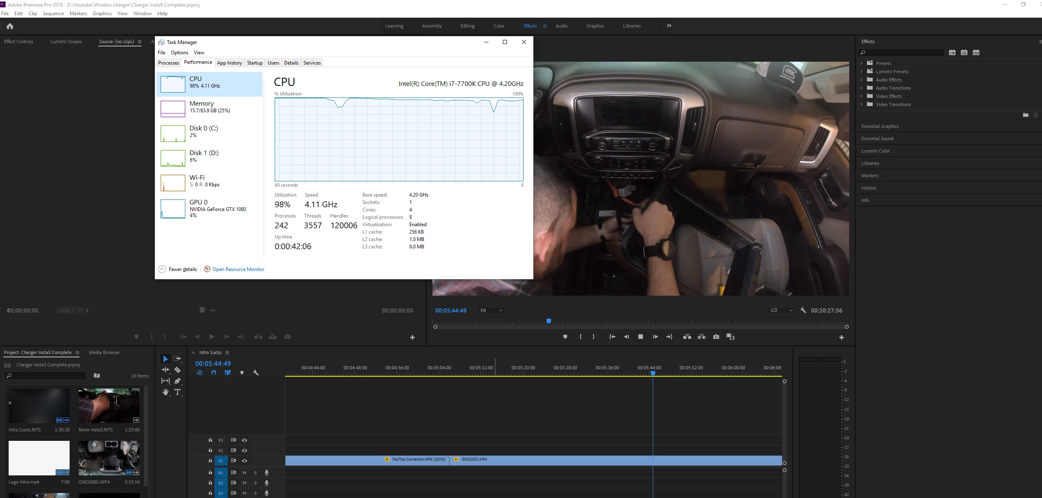
Task: Click the Program monitor wrench settings icon
Action: 803,310
